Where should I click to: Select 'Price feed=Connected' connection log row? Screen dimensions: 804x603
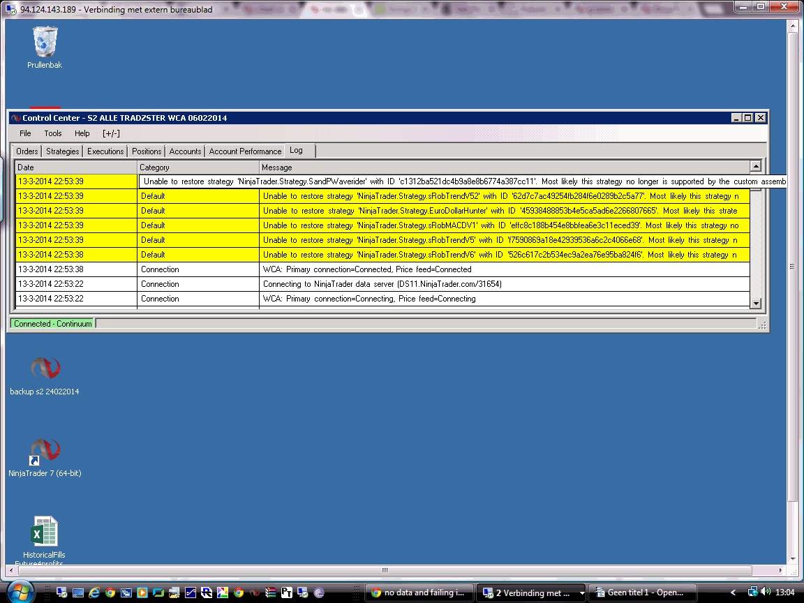(x=382, y=269)
